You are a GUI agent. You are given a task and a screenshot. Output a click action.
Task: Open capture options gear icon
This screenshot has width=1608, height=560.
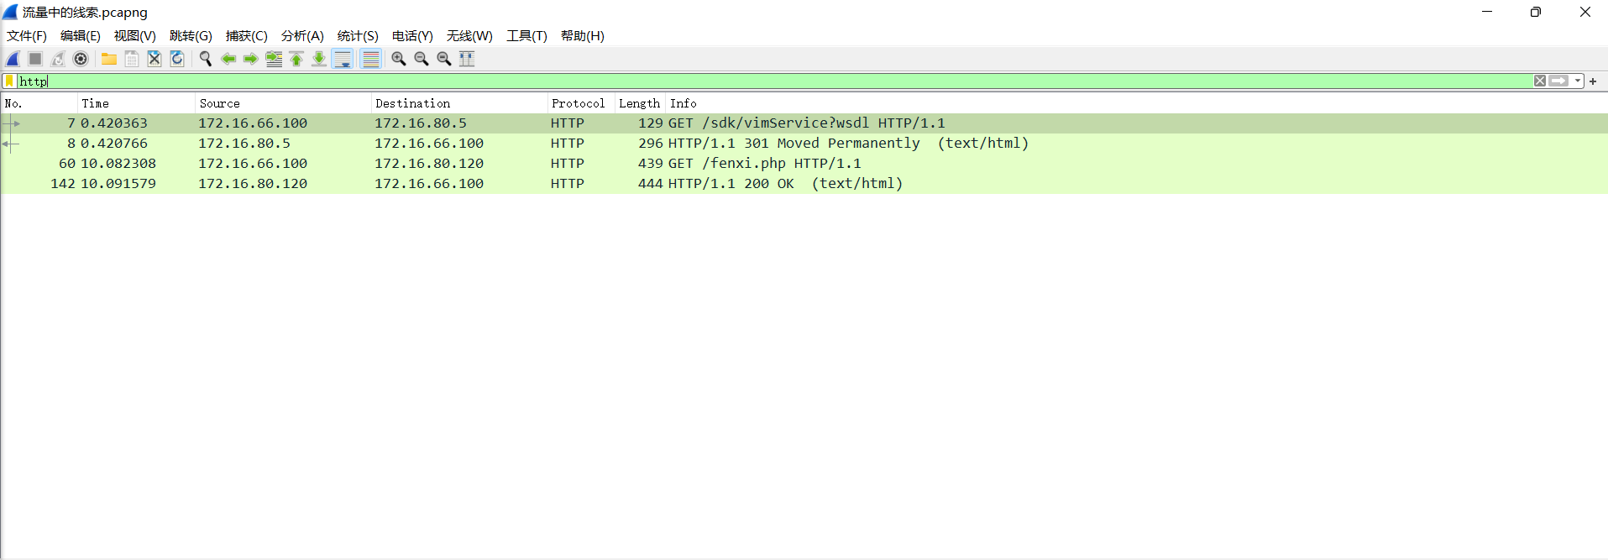(x=81, y=59)
